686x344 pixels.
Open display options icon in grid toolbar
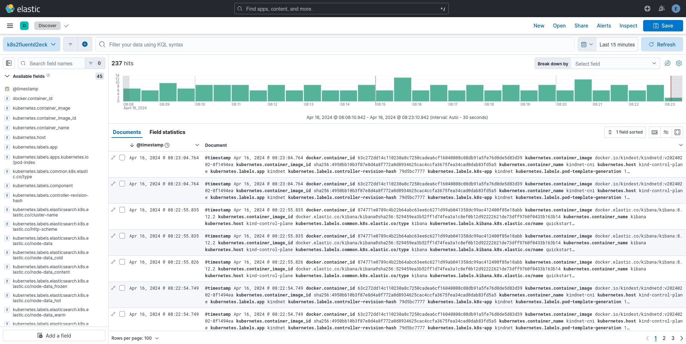666,132
